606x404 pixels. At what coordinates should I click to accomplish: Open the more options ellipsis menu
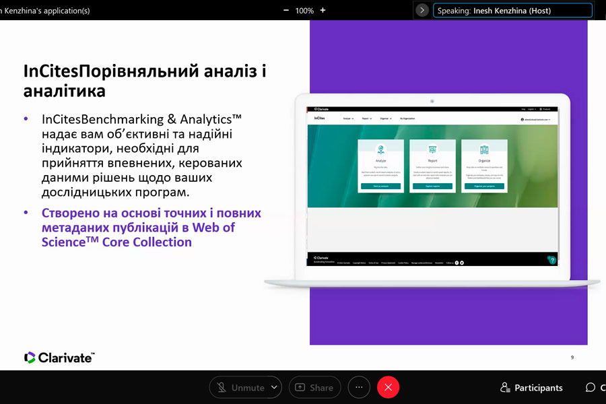click(x=359, y=387)
